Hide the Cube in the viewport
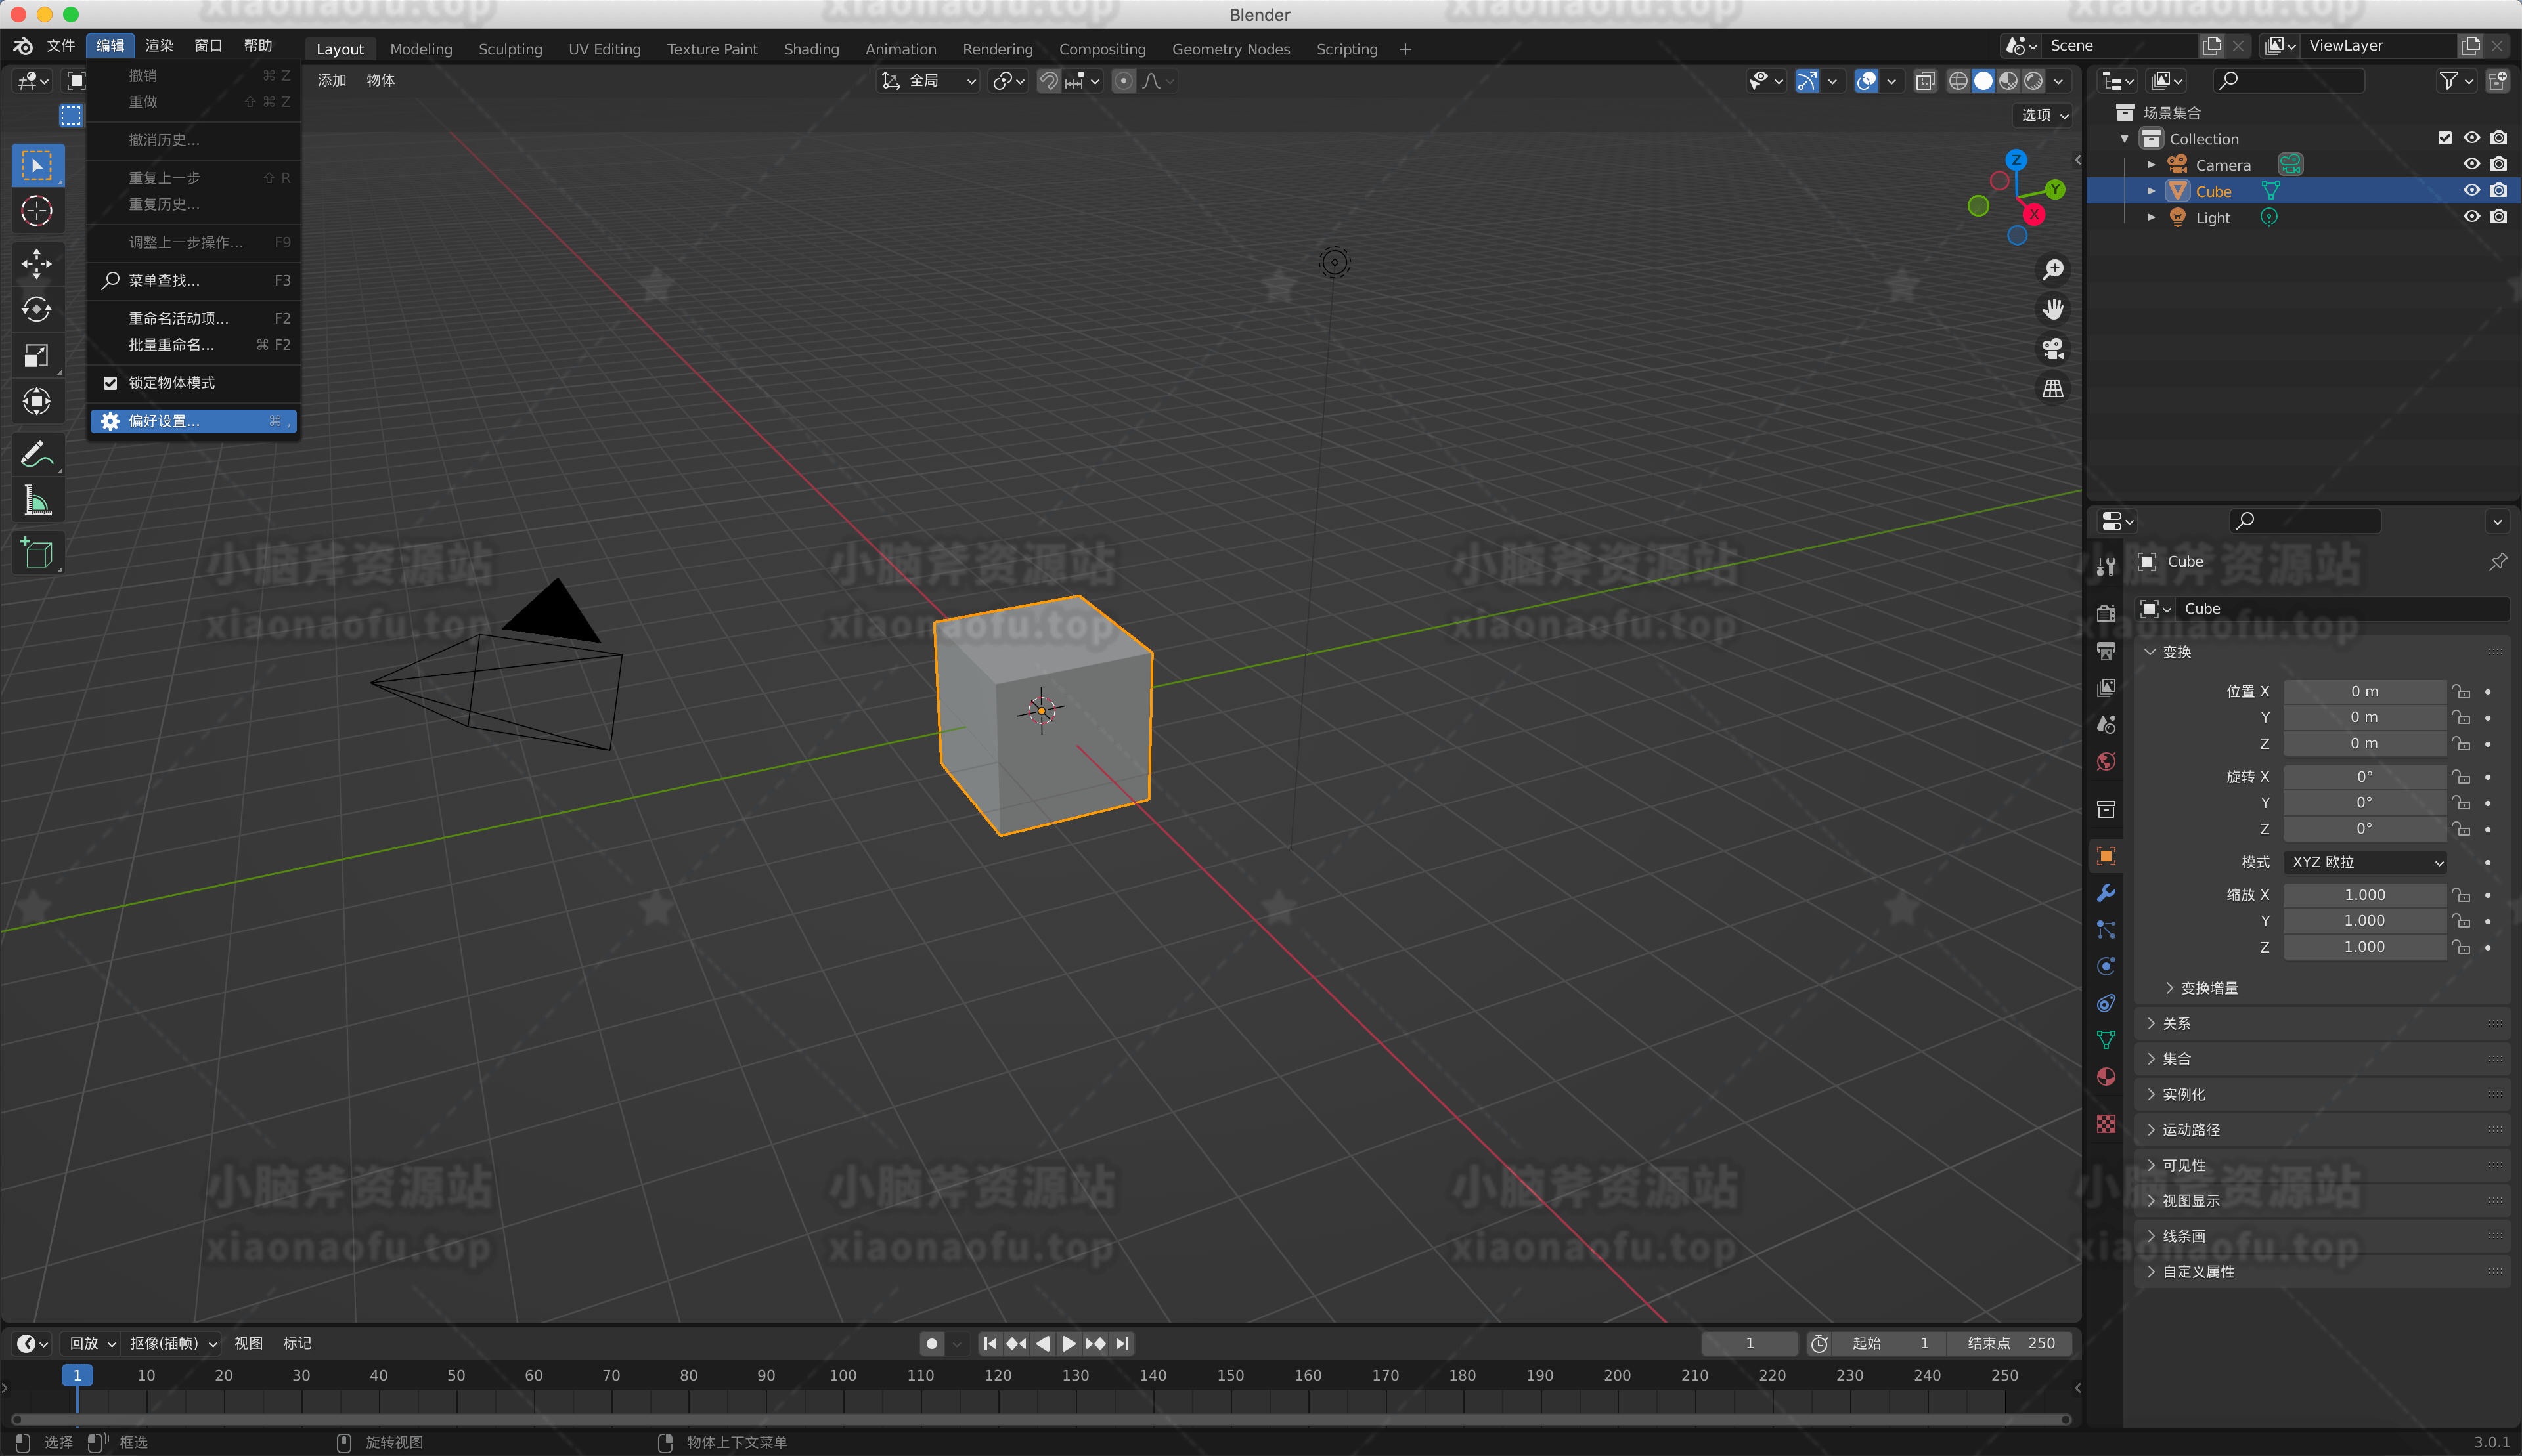 (2471, 191)
